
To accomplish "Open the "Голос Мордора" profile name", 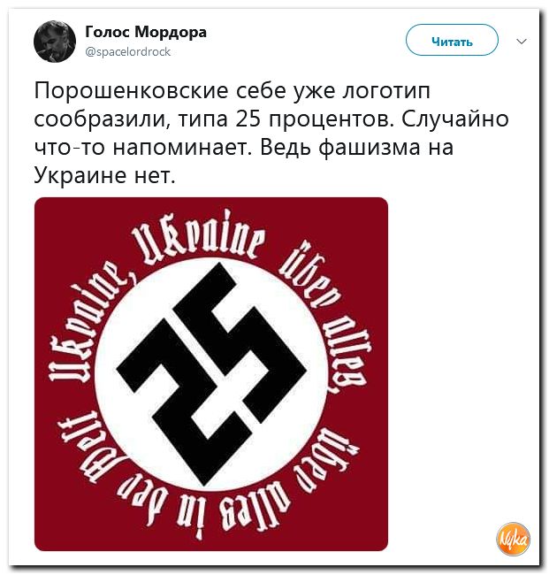I will point(146,32).
